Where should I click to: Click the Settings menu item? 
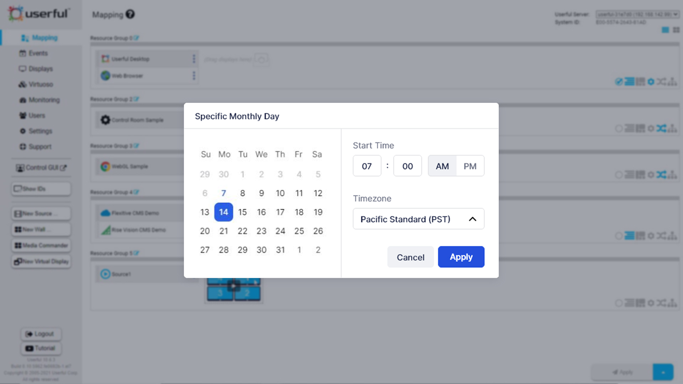(40, 131)
